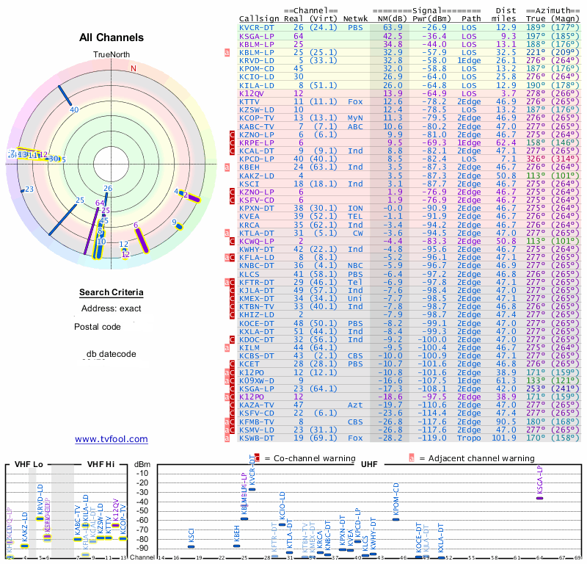
Task: Click the KPOM-CD bar in UHF spectrum chart
Action: pos(395,518)
